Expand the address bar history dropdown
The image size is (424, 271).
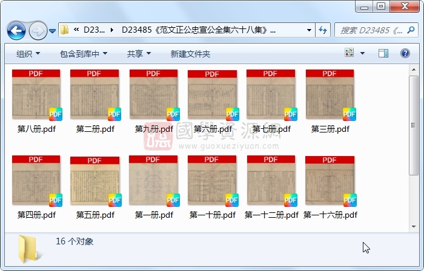[309, 30]
